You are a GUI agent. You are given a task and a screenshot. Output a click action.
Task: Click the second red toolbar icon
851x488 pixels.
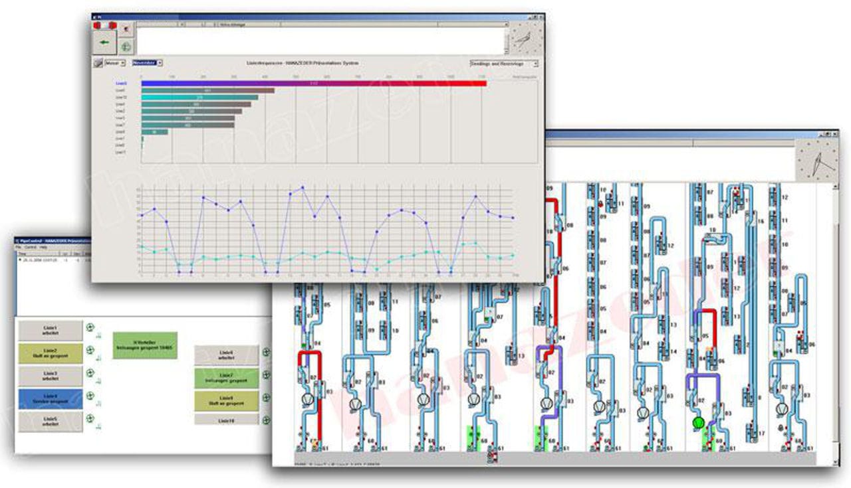point(112,25)
